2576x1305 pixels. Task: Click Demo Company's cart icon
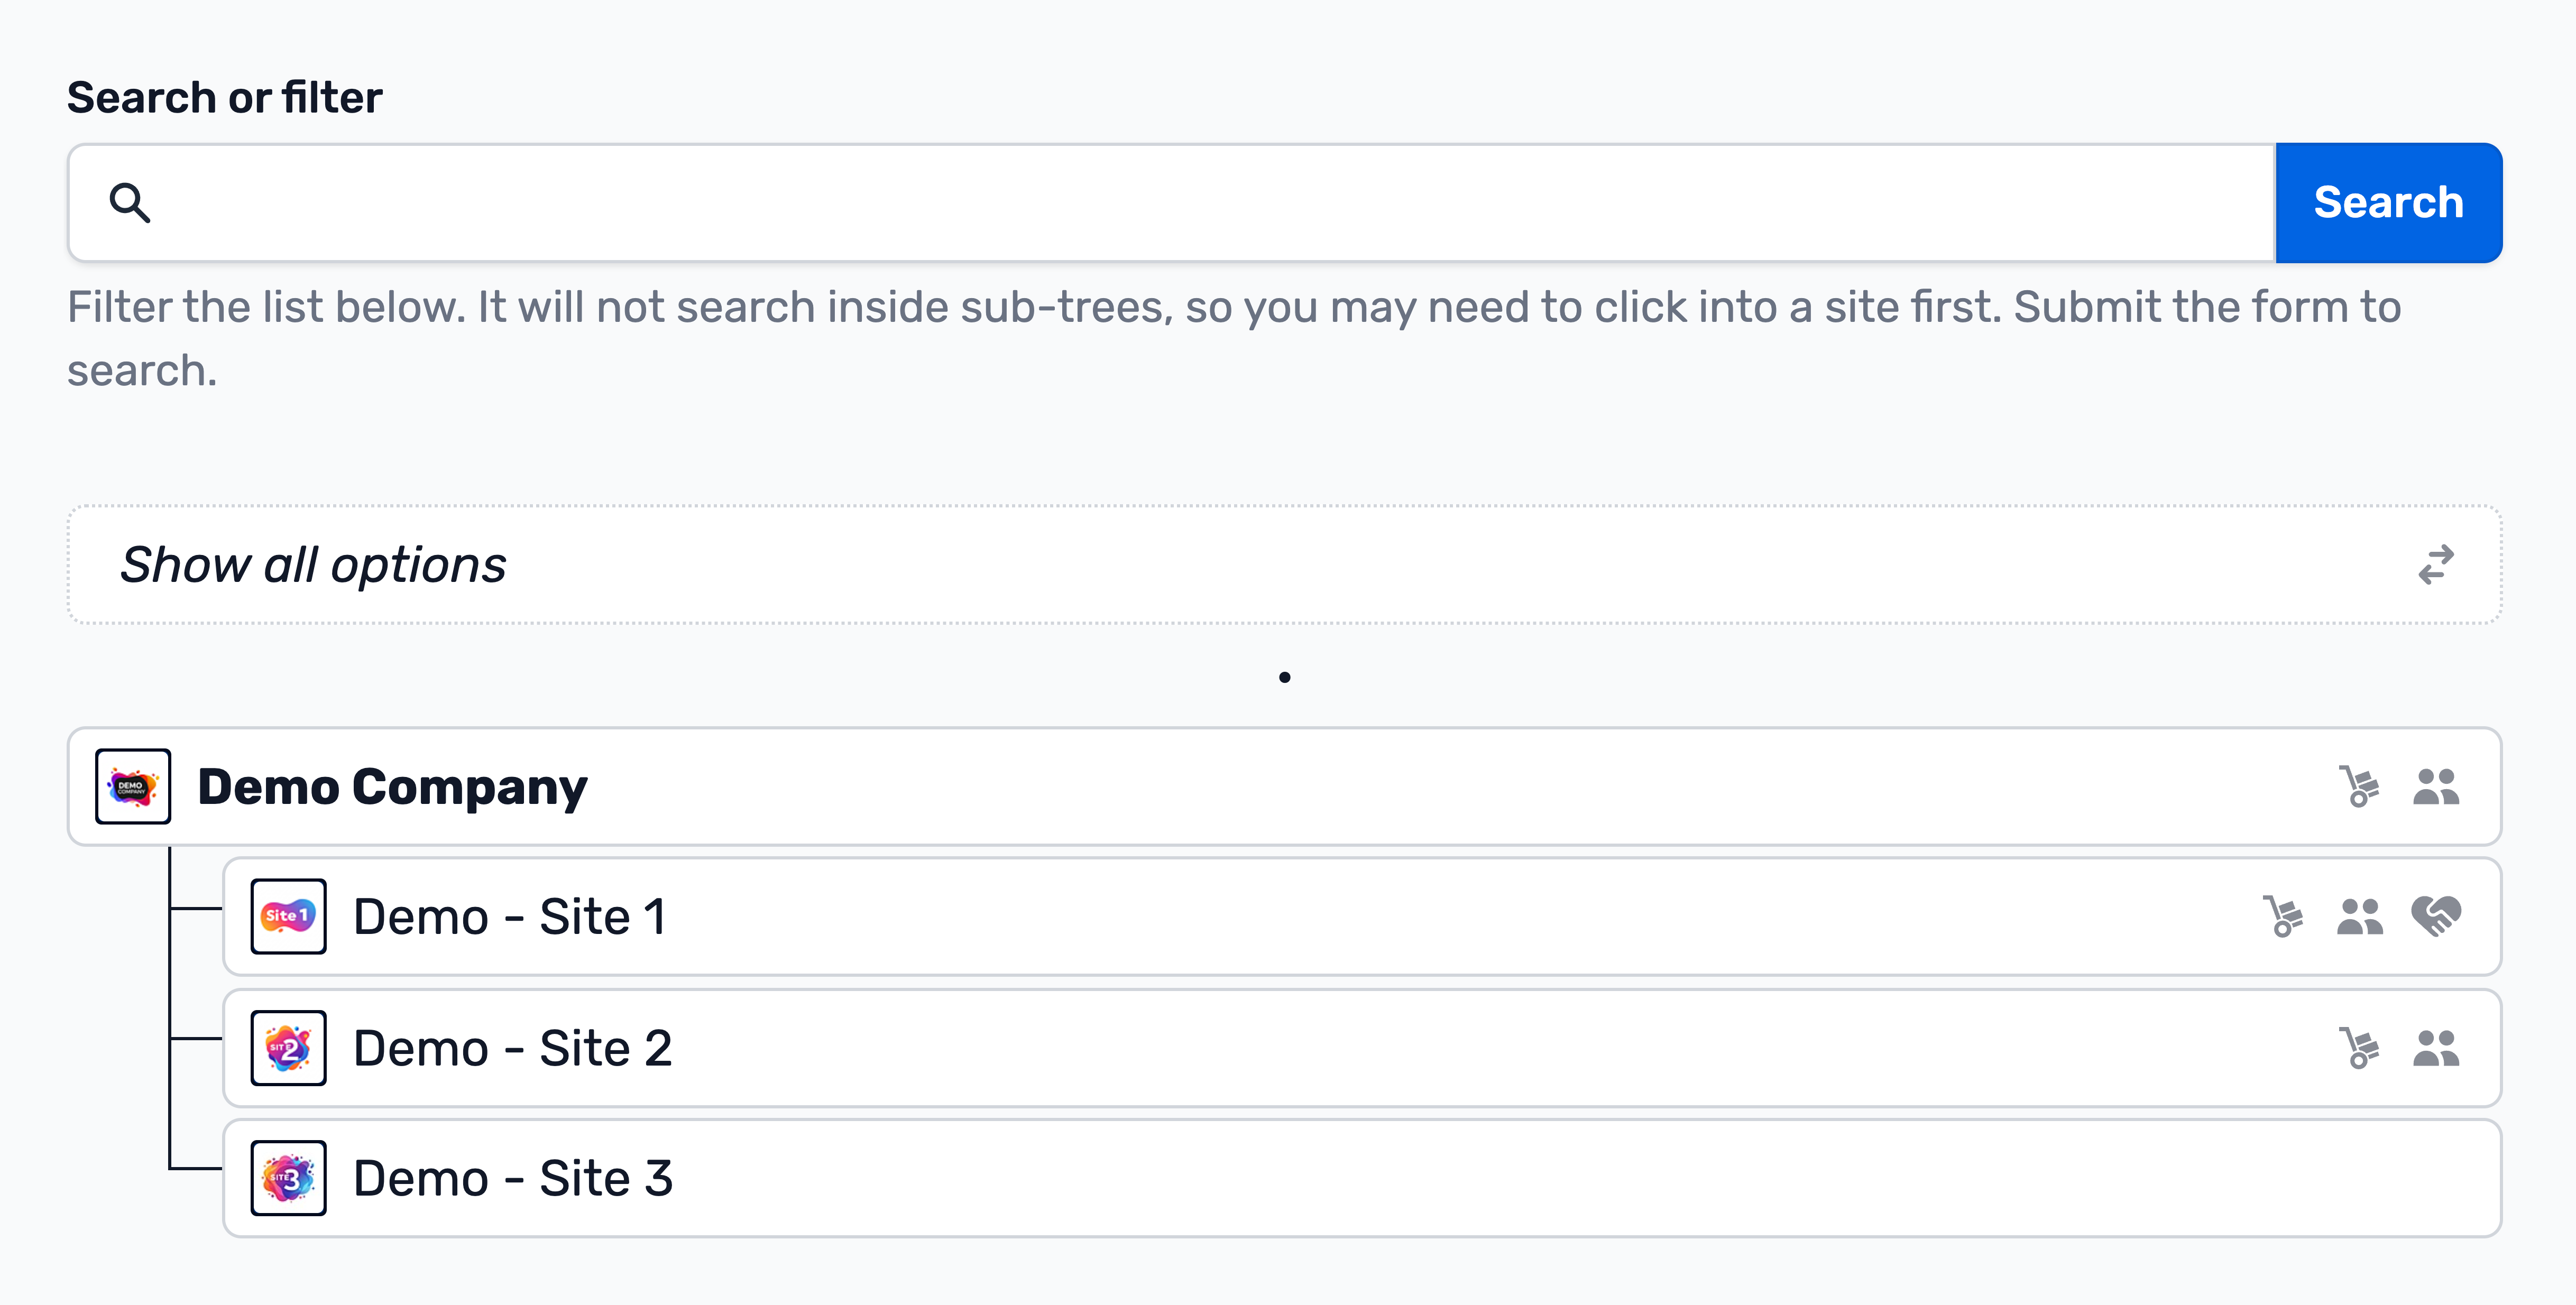coord(2359,786)
